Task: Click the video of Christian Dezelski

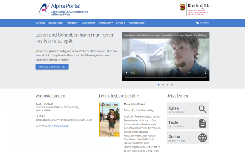Action: click(x=166, y=57)
